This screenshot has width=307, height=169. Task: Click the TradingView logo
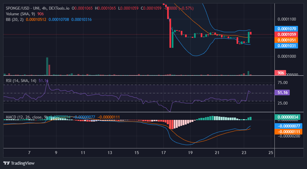click(x=19, y=163)
